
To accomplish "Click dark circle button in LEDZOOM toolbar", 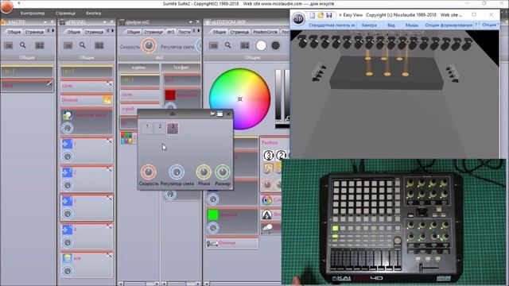I will pos(275,46).
